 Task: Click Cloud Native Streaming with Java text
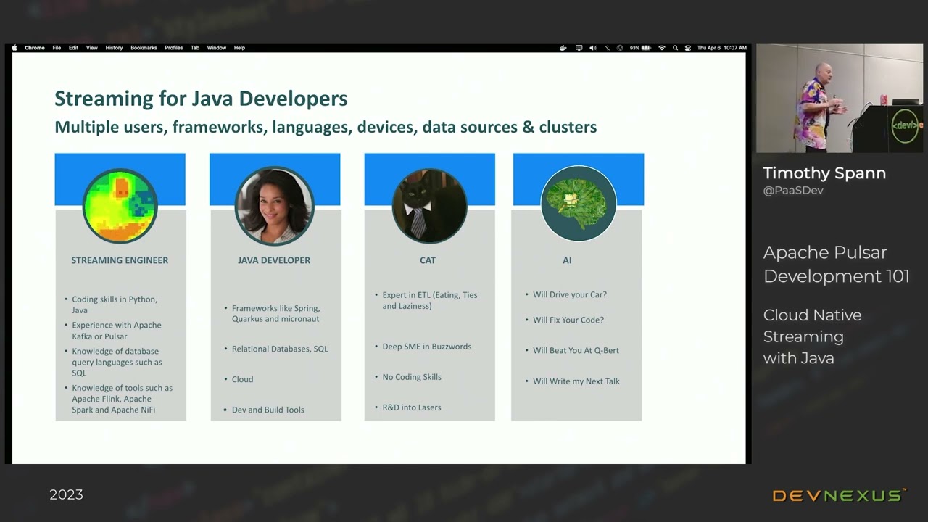812,336
